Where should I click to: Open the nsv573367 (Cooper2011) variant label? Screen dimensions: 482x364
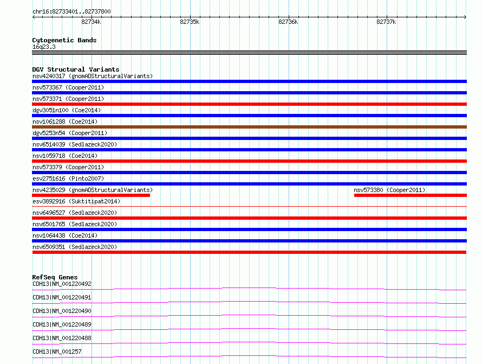(68, 87)
